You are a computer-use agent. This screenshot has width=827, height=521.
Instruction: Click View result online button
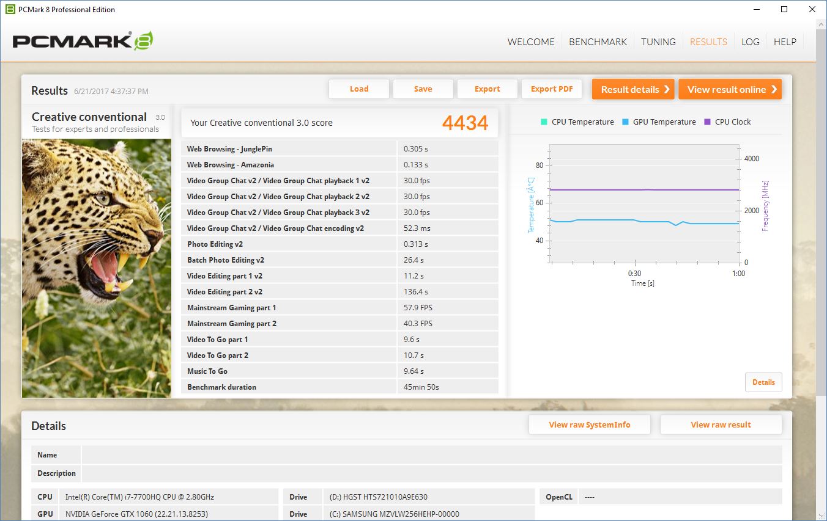[x=730, y=89]
